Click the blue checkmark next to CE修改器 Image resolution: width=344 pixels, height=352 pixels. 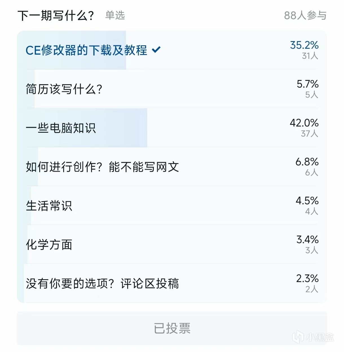(x=156, y=50)
